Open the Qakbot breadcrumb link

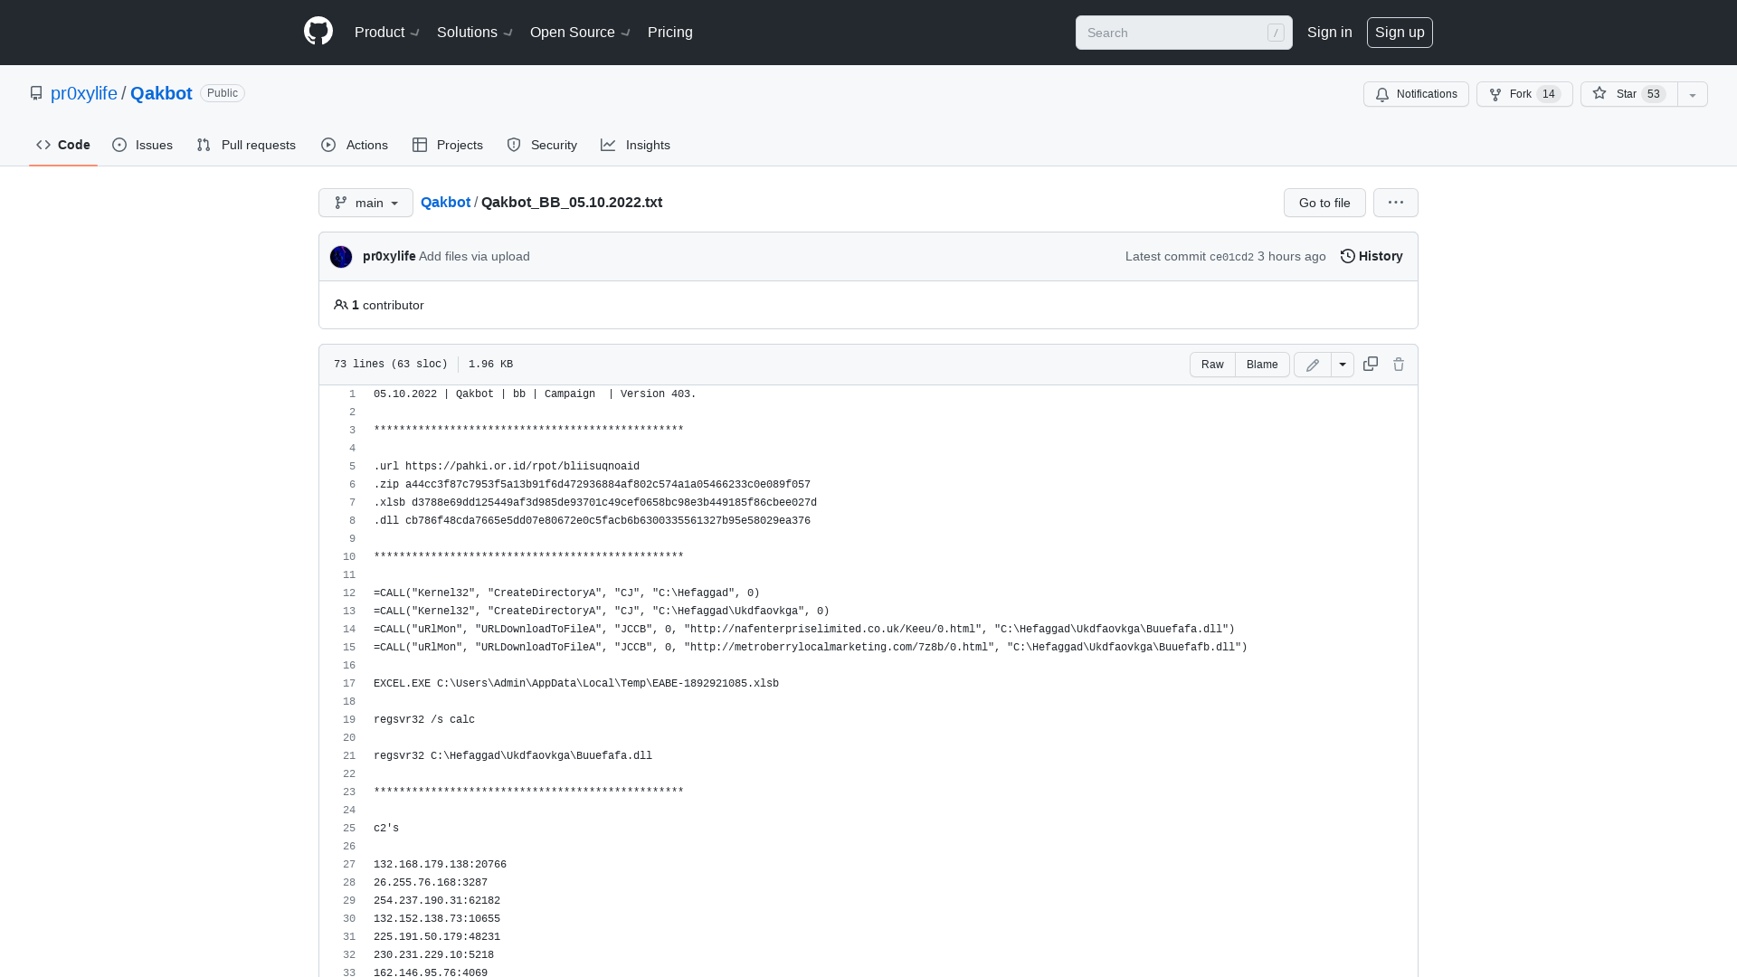click(445, 202)
